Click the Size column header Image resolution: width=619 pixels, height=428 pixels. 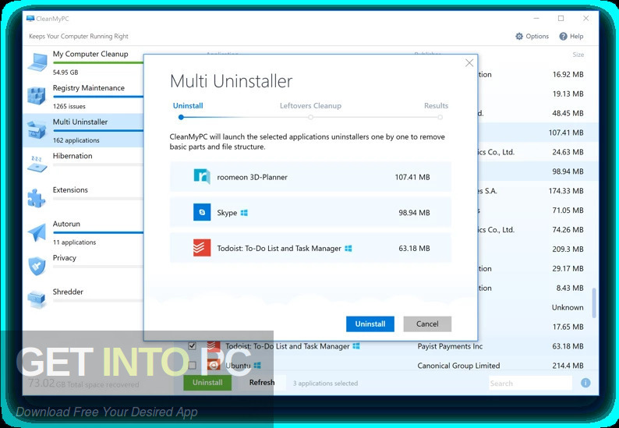pyautogui.click(x=578, y=55)
